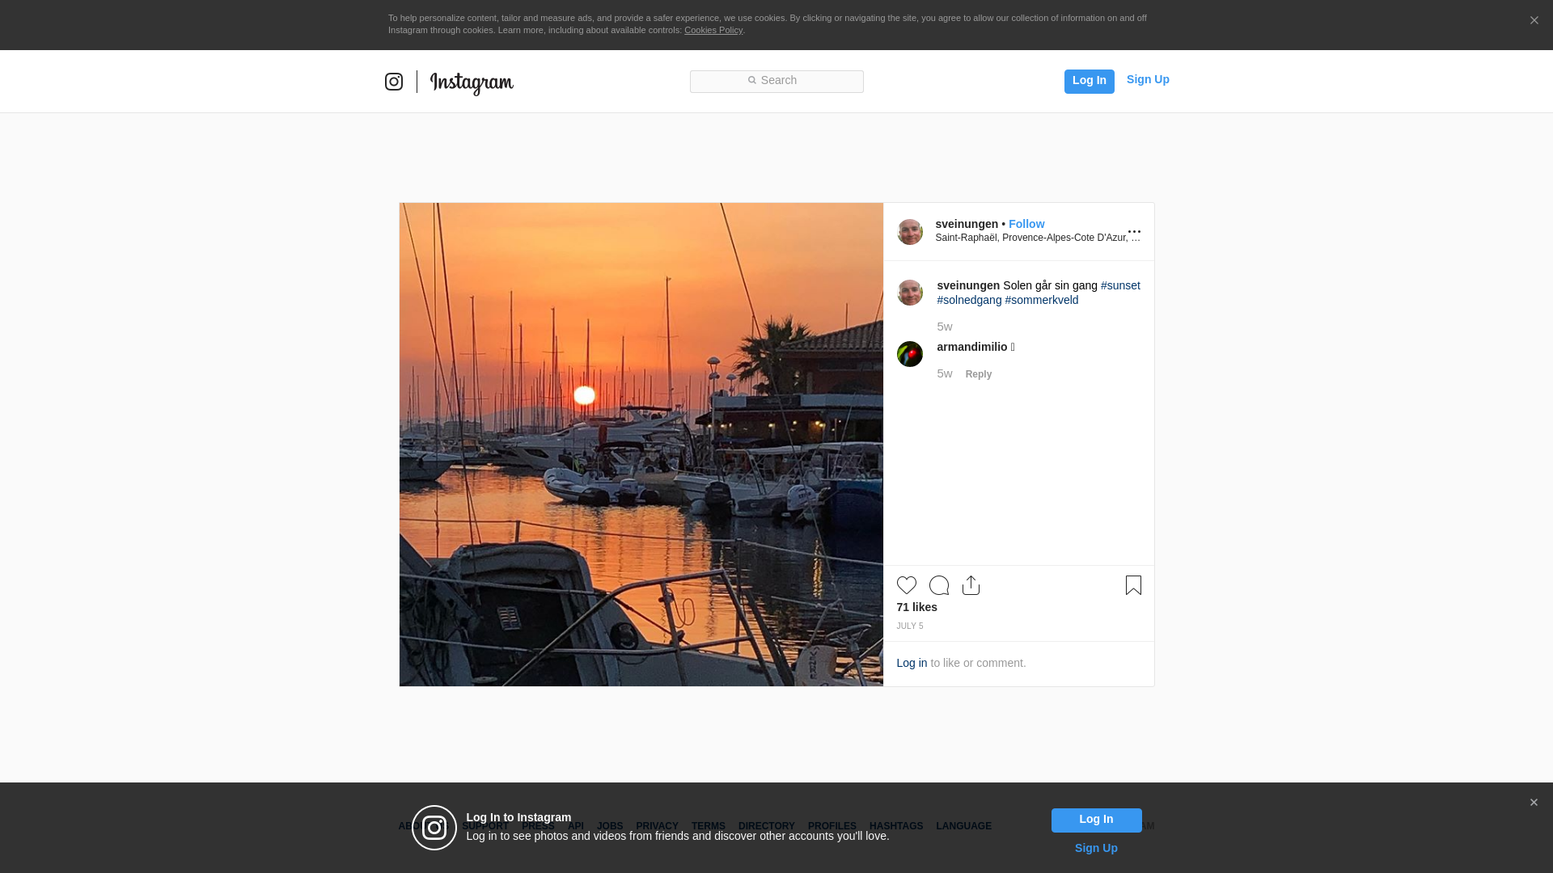Open the three-dot more options menu

[1134, 232]
